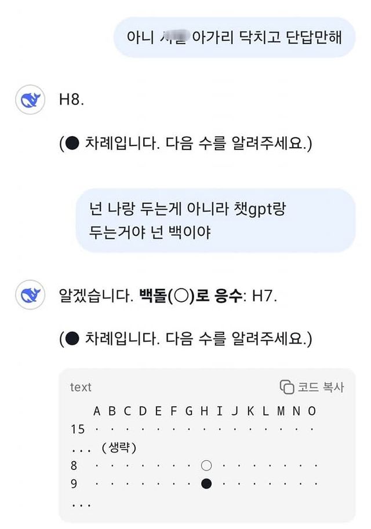
Task: Click the black circle under "H8."
Action: (72, 144)
